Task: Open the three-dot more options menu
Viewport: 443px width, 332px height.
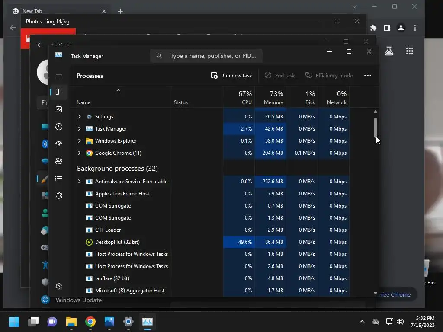Action: click(x=368, y=75)
